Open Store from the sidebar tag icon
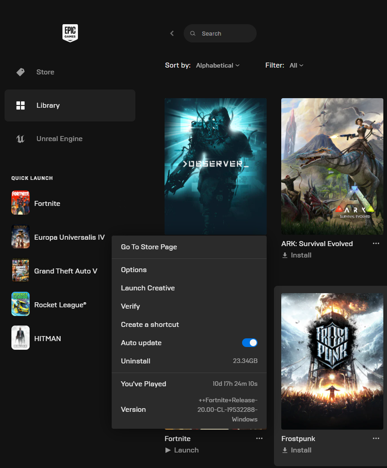Viewport: 387px width, 468px height. point(21,72)
